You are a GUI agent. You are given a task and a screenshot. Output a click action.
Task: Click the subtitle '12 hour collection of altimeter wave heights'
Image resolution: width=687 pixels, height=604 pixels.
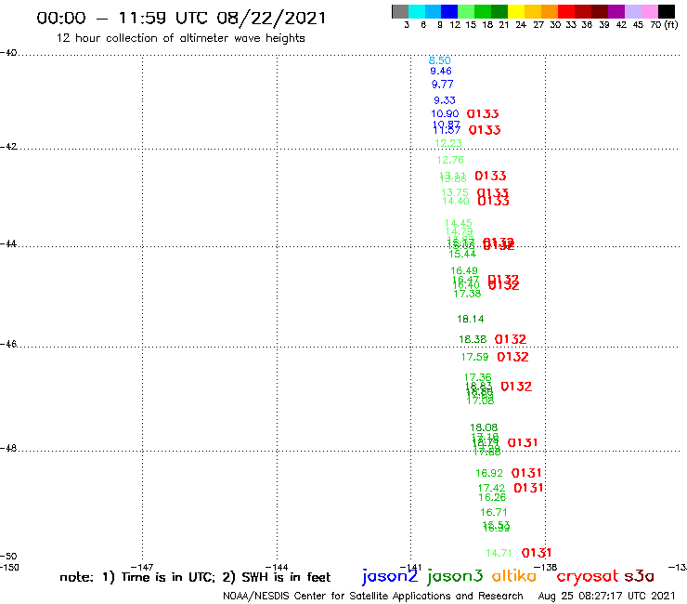[x=180, y=39]
